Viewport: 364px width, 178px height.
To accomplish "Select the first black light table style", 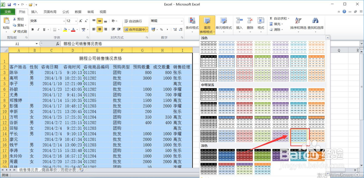I will [x=209, y=47].
